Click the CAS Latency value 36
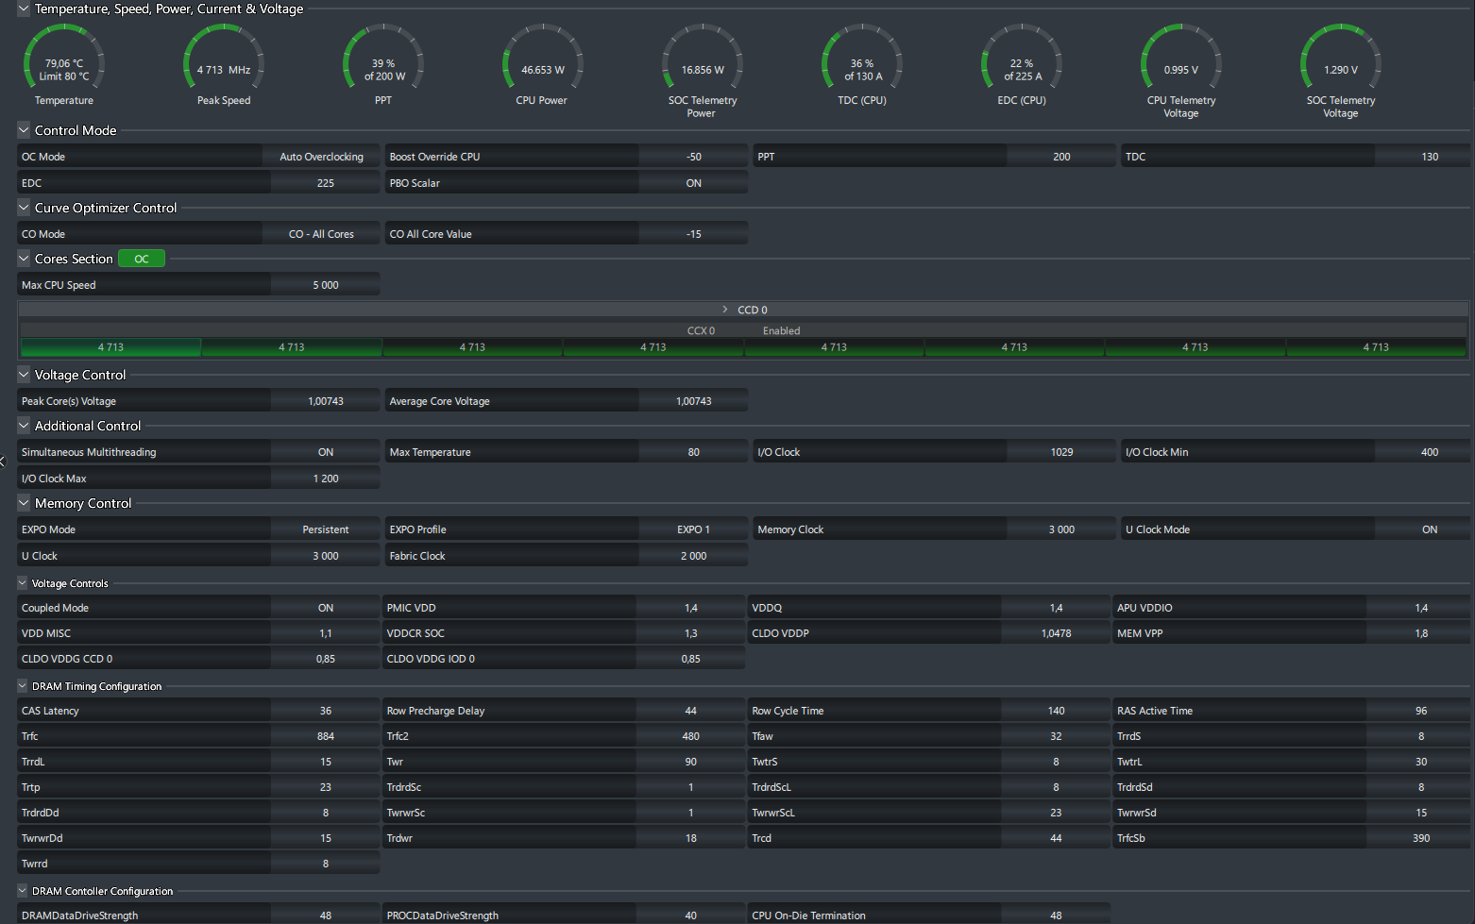The width and height of the screenshot is (1475, 924). 326,711
